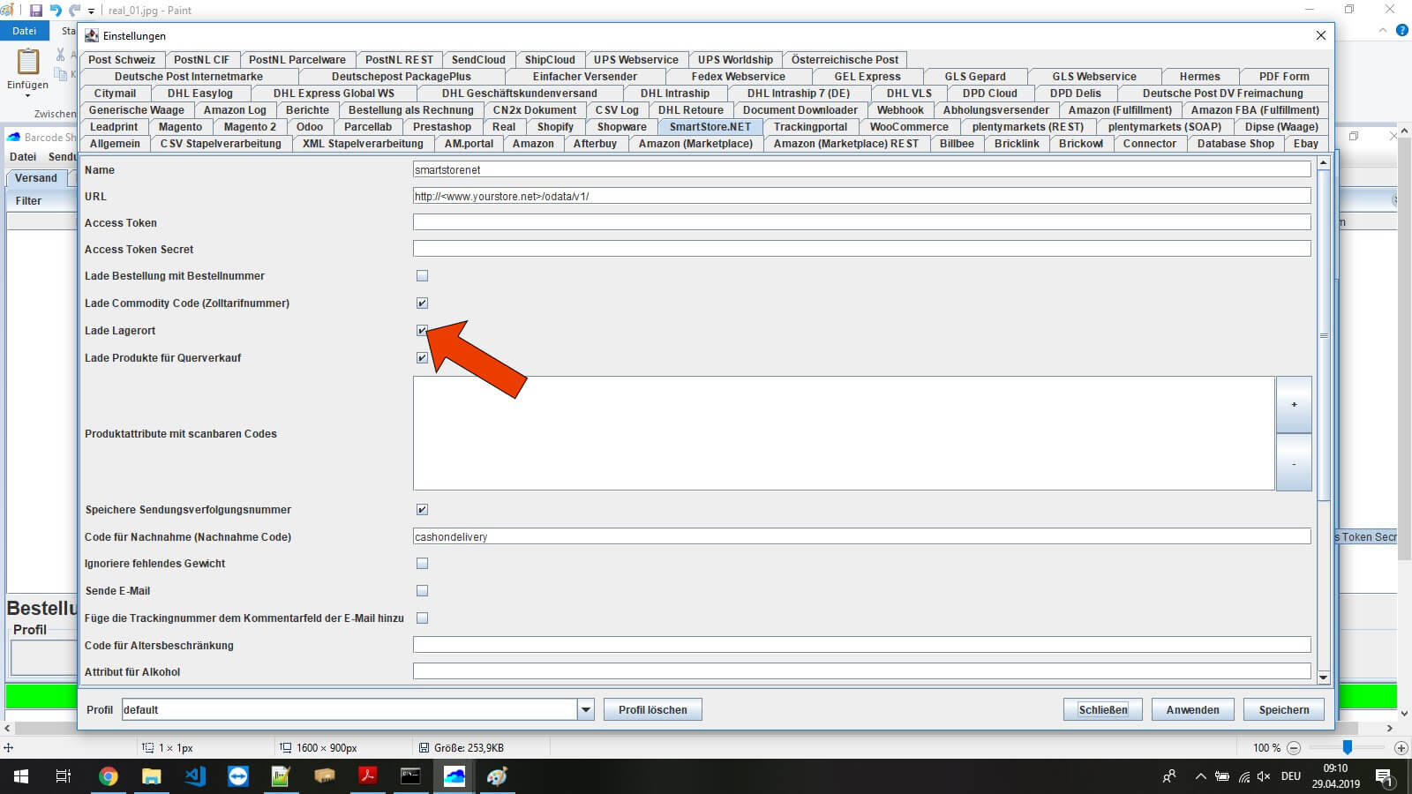
Task: Open File Explorer from the taskbar
Action: pos(152,776)
